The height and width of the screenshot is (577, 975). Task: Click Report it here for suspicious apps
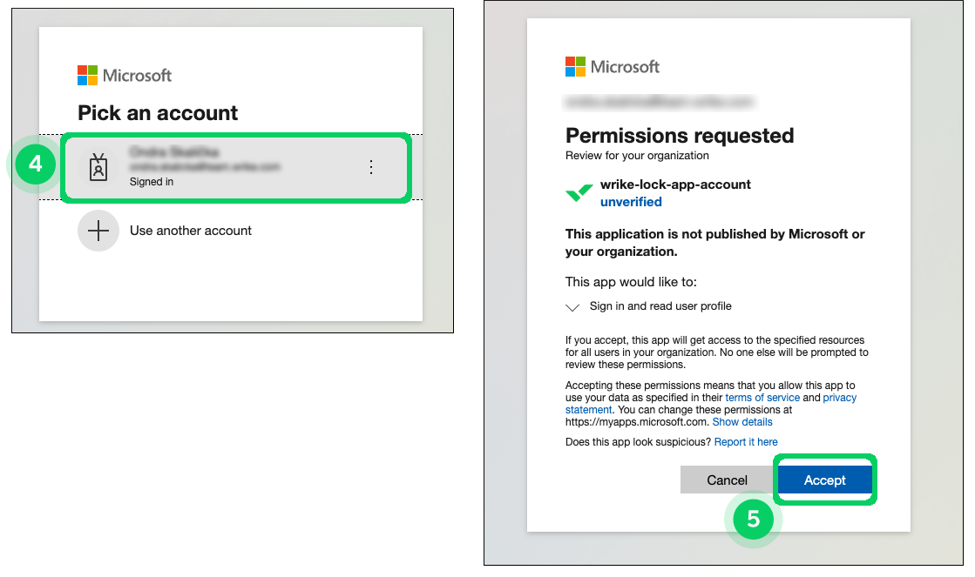point(746,441)
